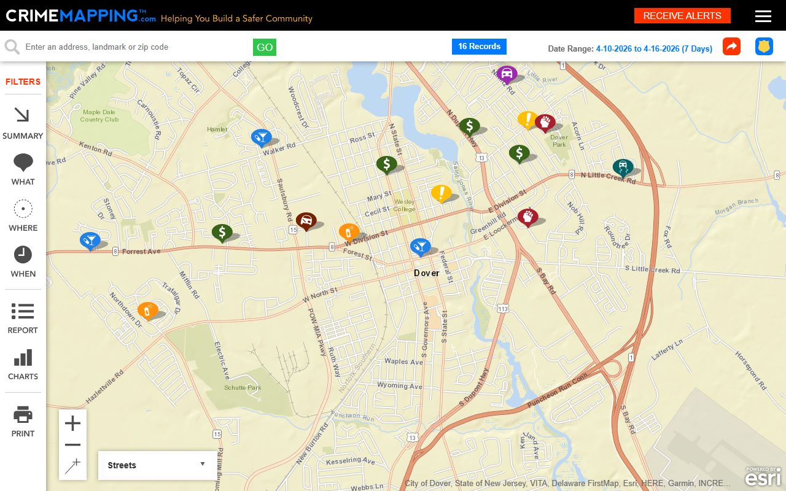
Task: Open the Charts view
Action: coord(23,365)
